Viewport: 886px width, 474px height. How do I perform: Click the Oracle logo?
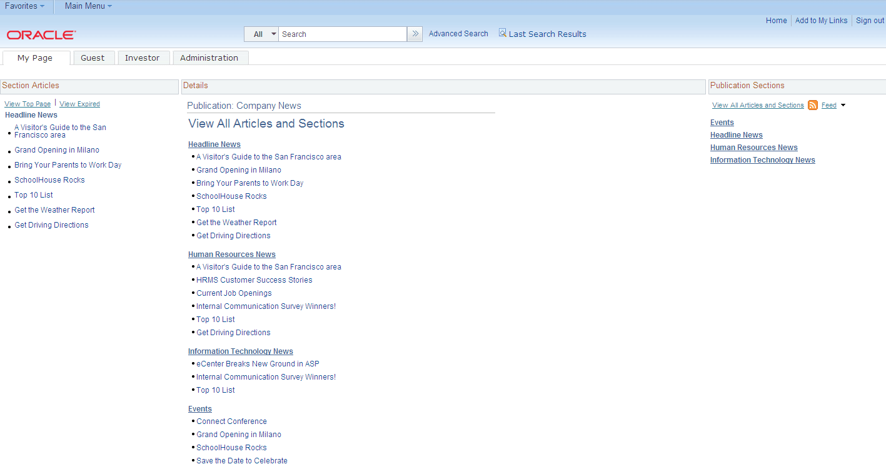click(x=40, y=35)
